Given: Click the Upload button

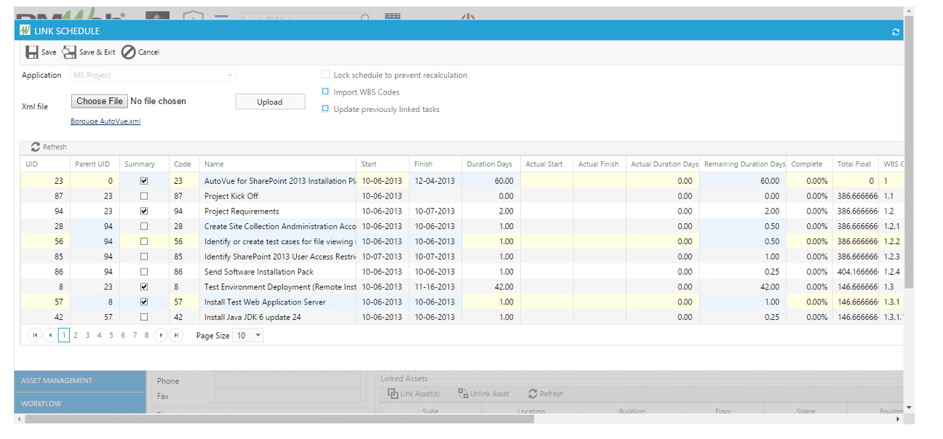Looking at the screenshot, I should pos(270,102).
